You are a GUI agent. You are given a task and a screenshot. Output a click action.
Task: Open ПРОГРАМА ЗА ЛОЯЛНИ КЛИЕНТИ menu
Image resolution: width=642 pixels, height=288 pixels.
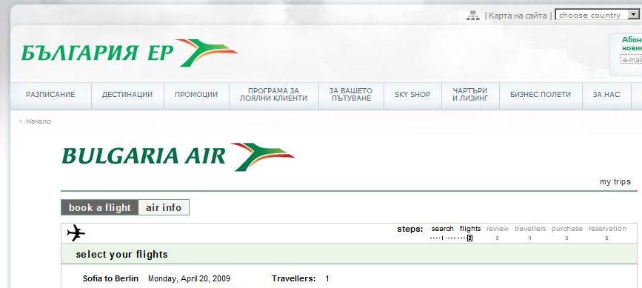tap(273, 95)
